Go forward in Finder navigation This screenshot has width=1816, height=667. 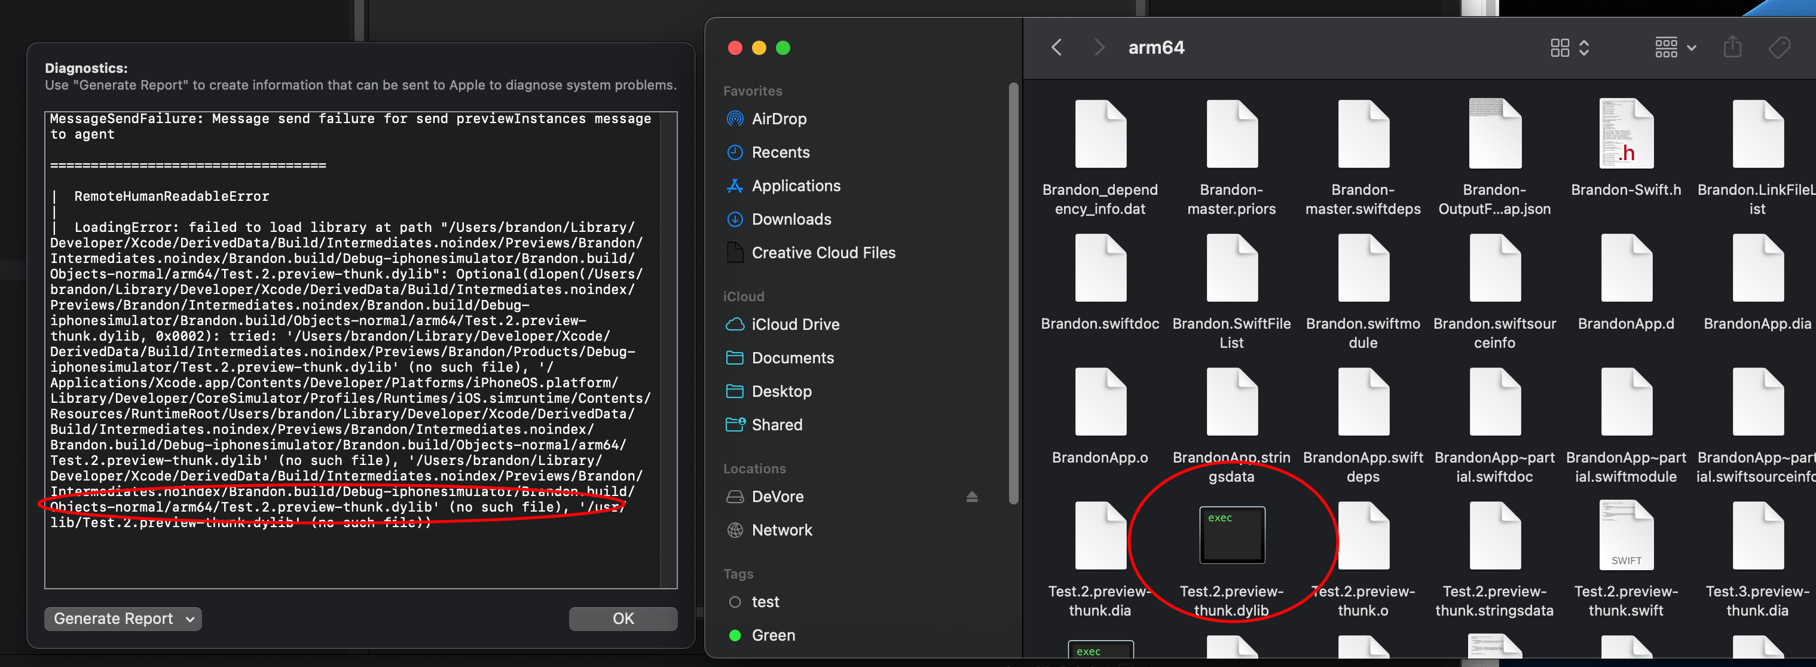pyautogui.click(x=1098, y=48)
